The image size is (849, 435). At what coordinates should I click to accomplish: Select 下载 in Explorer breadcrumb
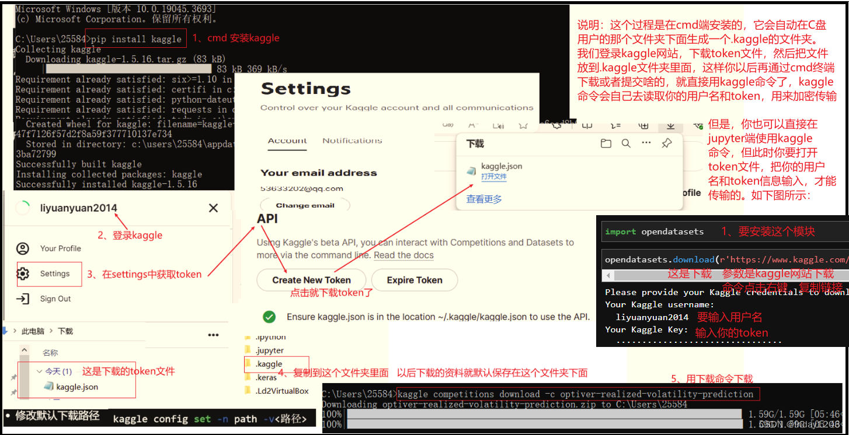[x=65, y=331]
